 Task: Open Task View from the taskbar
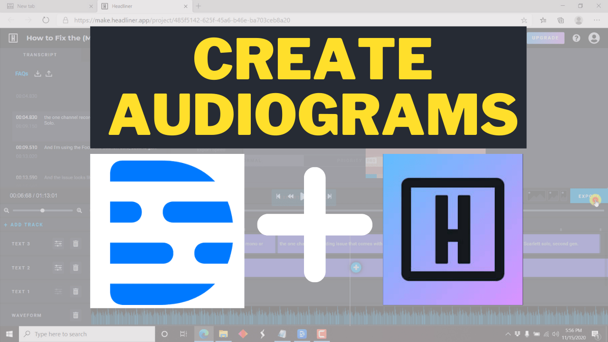pyautogui.click(x=183, y=334)
